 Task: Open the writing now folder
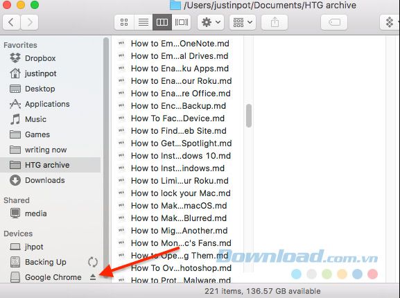50,150
